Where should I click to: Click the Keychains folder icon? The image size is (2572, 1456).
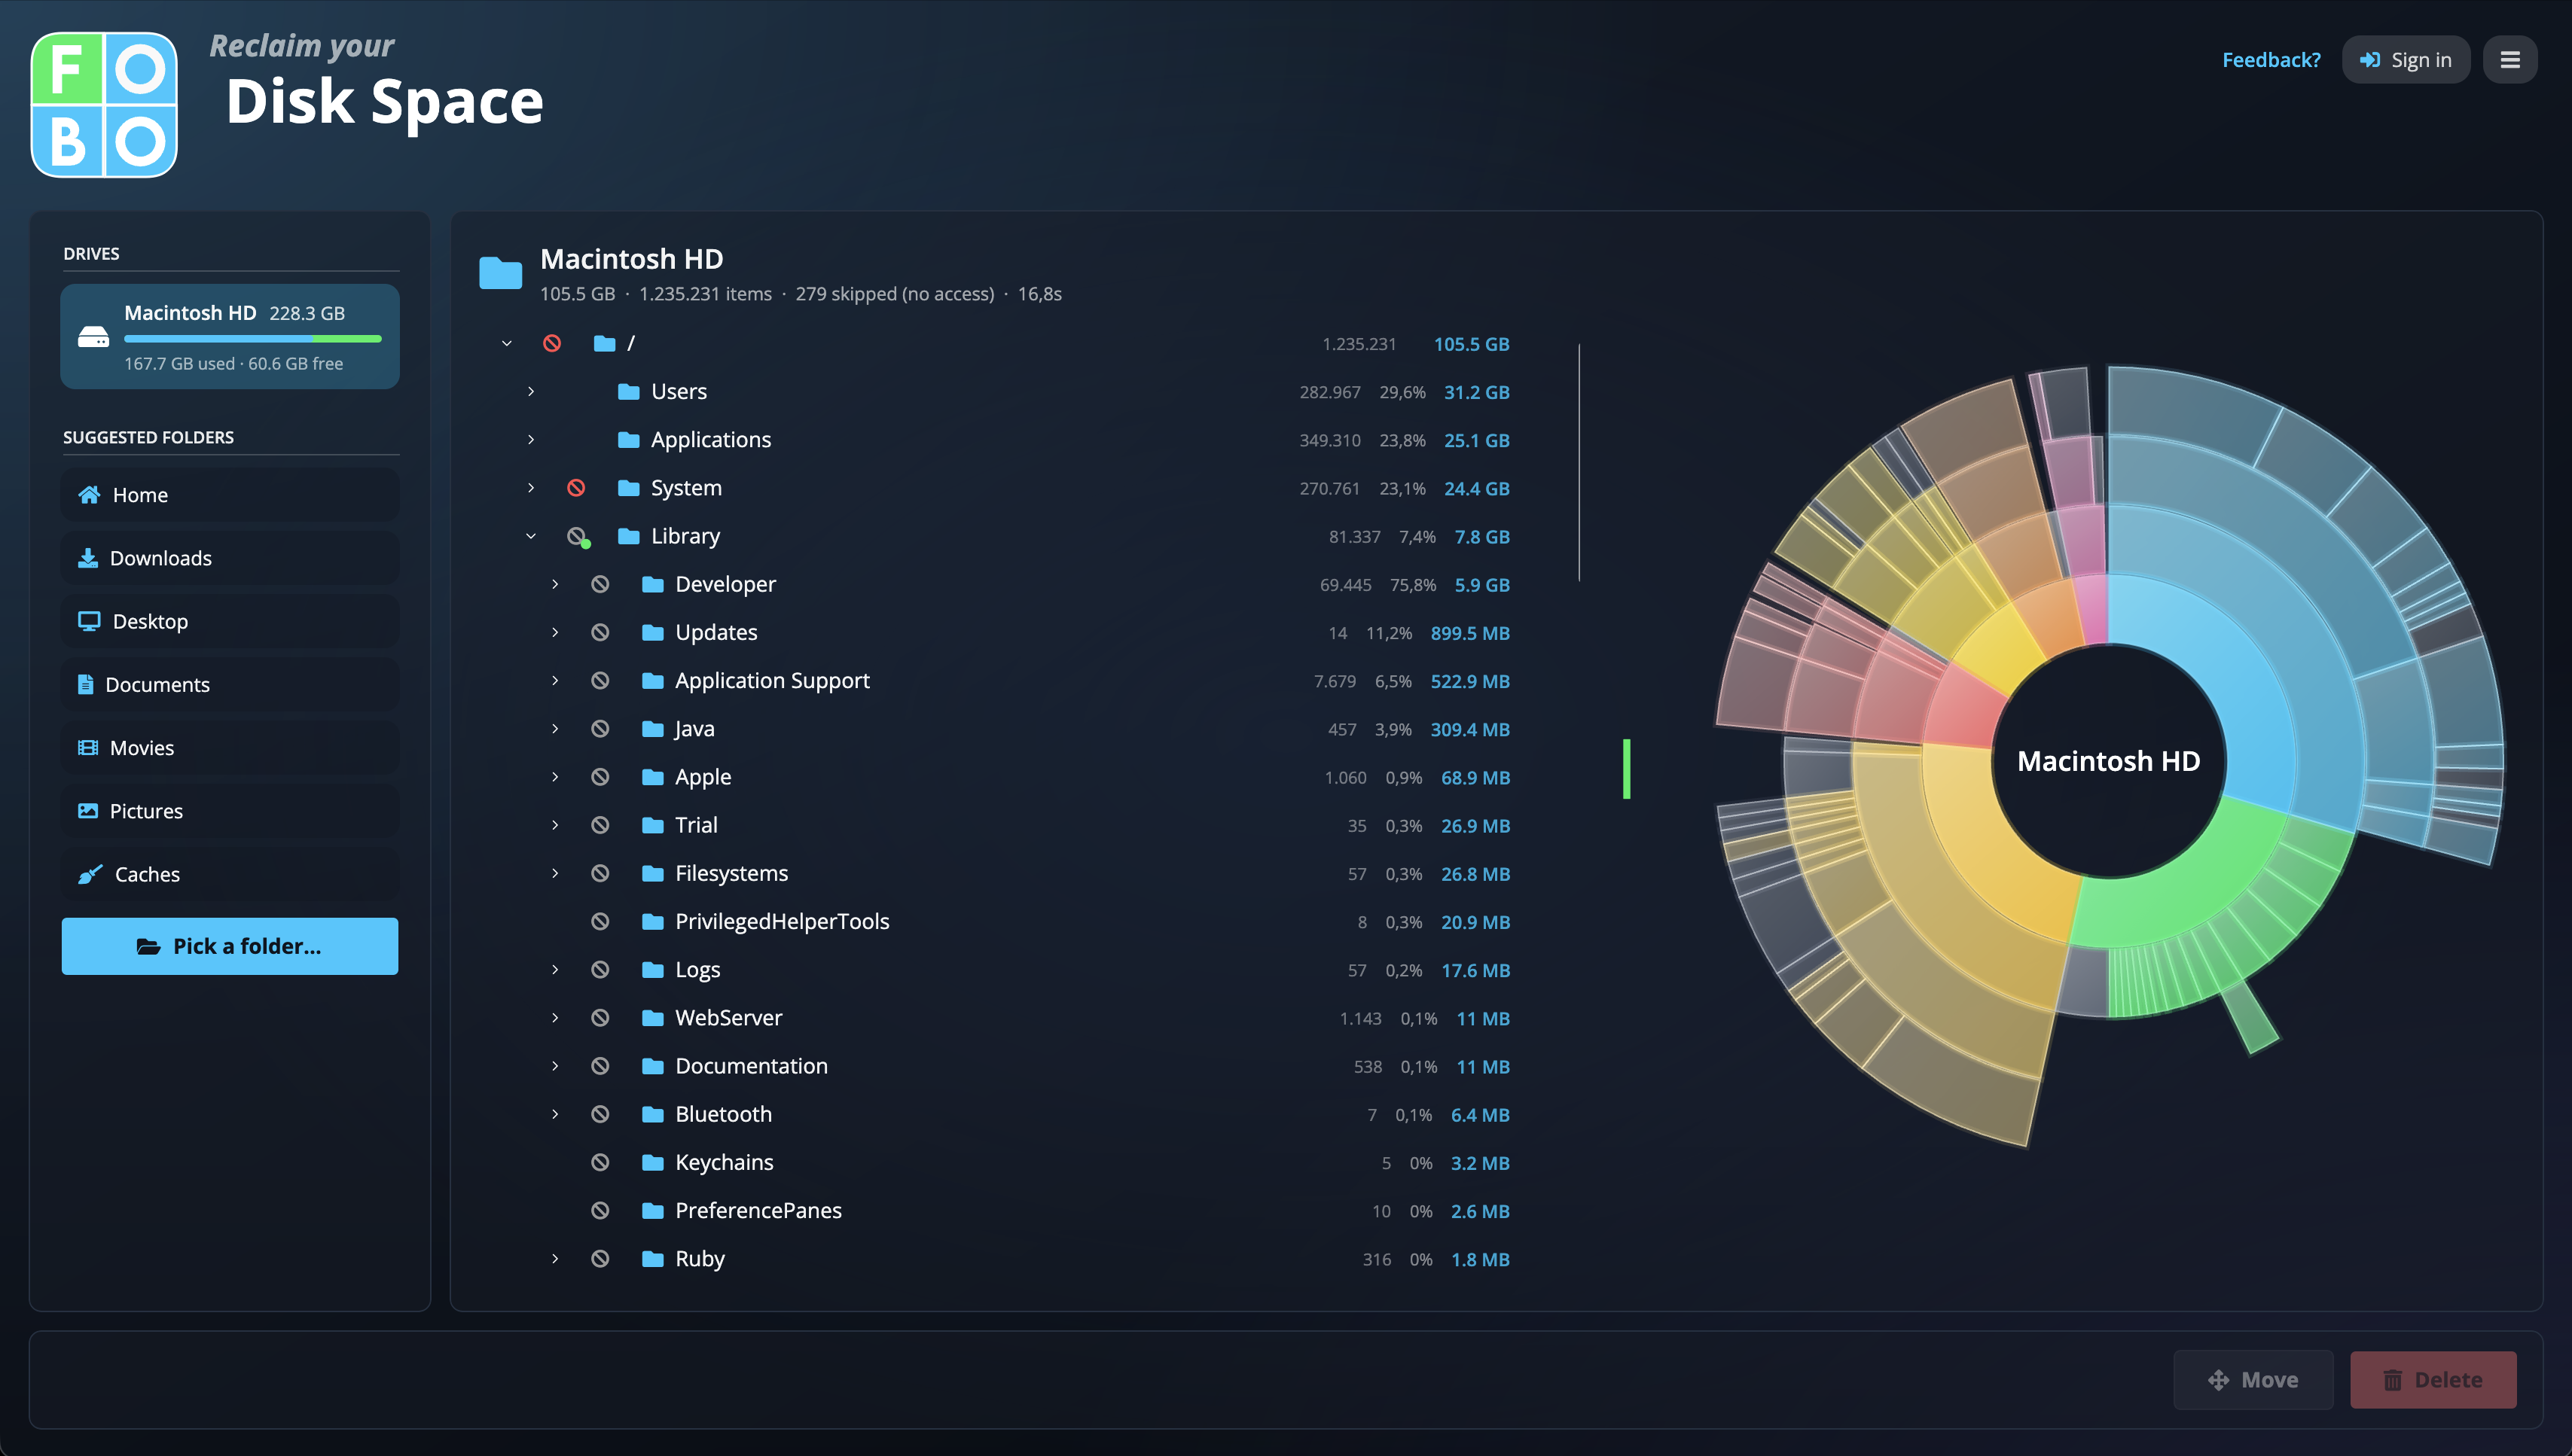[652, 1162]
